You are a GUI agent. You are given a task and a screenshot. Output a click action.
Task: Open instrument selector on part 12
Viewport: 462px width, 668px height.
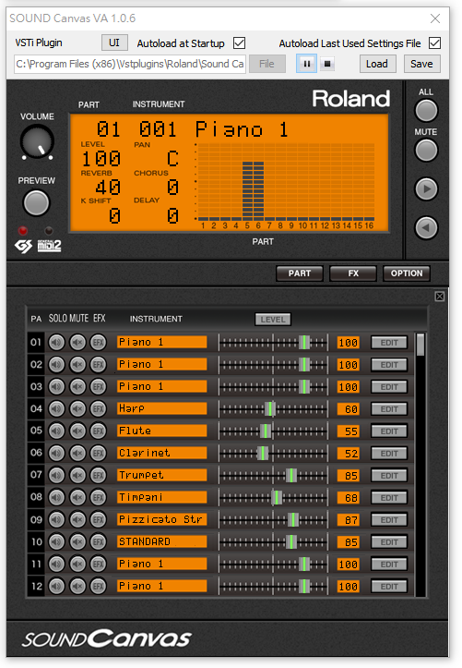tap(162, 586)
